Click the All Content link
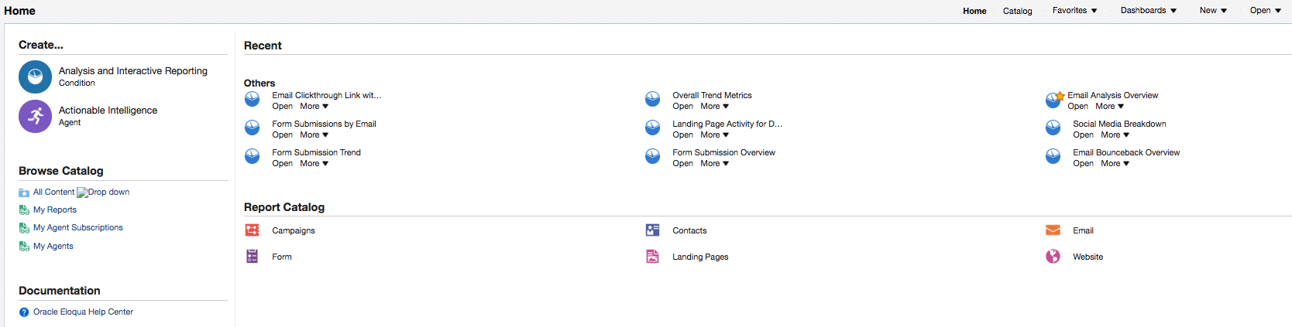Viewport: 1292px width, 327px height. point(54,192)
